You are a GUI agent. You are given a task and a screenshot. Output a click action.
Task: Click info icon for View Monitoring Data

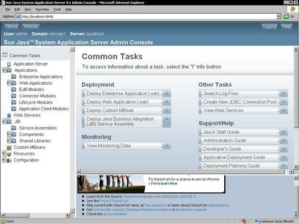[167, 146]
